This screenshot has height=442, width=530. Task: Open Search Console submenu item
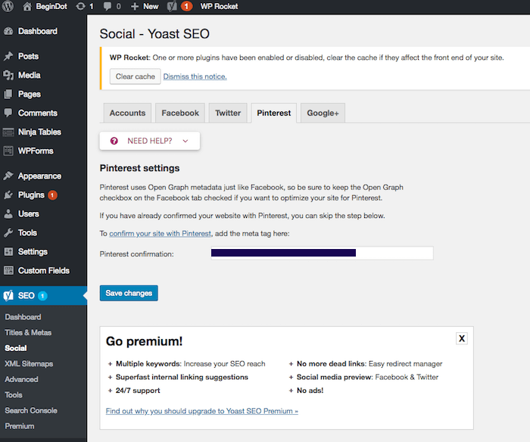(31, 410)
